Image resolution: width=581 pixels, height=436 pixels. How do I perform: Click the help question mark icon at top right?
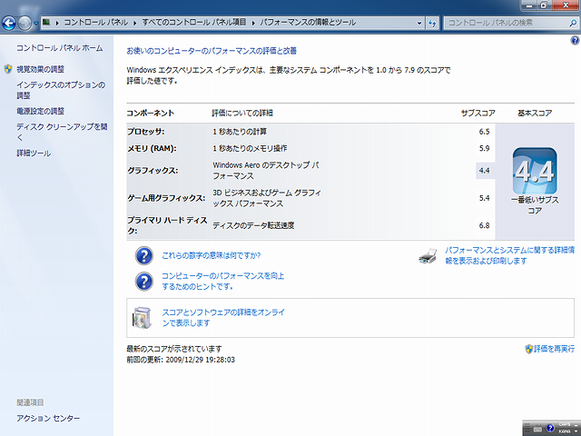575,40
